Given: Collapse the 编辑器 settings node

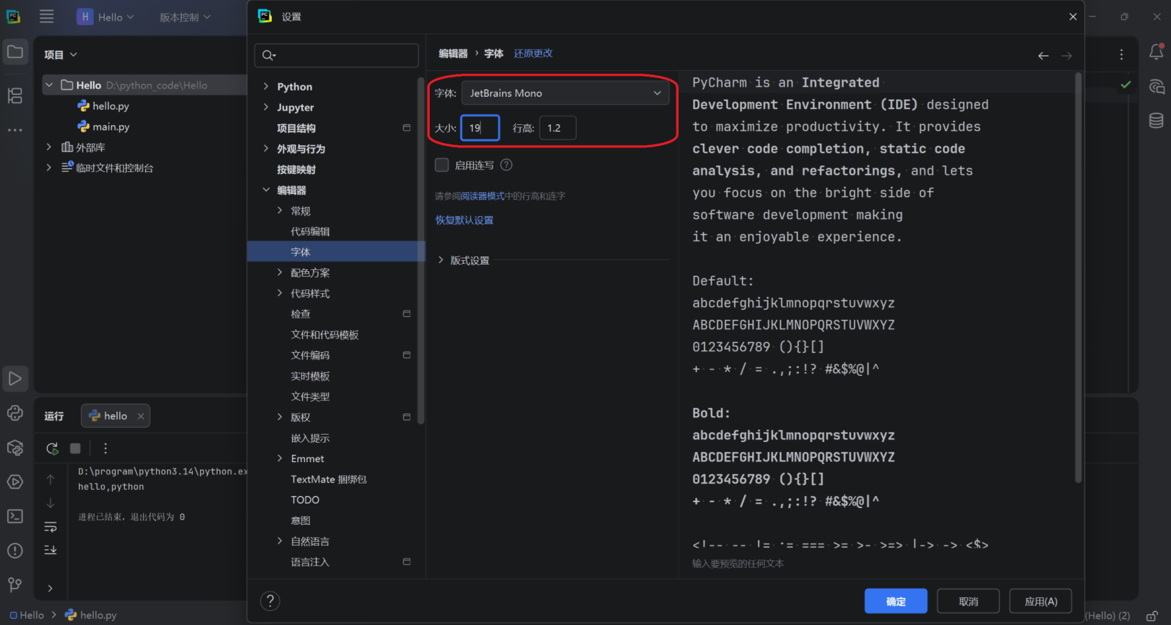Looking at the screenshot, I should pos(266,190).
